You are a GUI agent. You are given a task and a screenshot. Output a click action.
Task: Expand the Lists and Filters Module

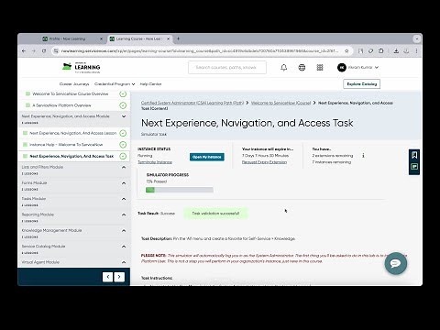pos(124,167)
